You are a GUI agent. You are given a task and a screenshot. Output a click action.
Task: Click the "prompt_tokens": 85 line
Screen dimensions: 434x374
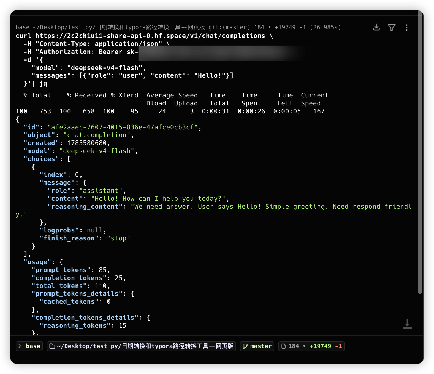(x=71, y=270)
